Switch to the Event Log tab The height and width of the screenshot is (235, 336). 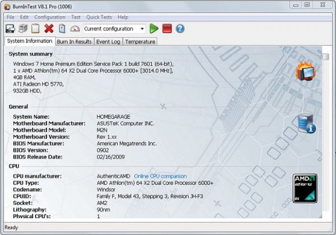(108, 42)
